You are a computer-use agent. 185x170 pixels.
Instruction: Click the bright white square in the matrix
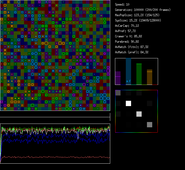128,103
